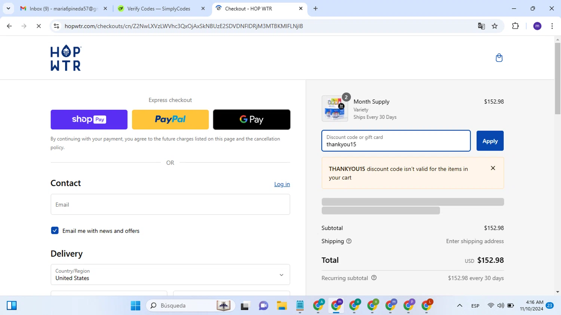561x315 pixels.
Task: Click the taskbar Búsqueda search box
Action: coord(191,306)
